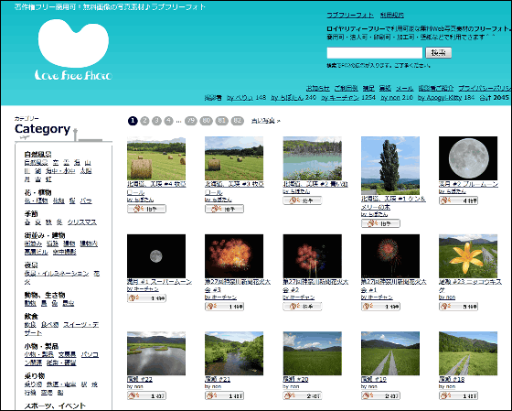Click clap icon under poplar tree photo
This screenshot has height=411, width=512.
(380, 223)
